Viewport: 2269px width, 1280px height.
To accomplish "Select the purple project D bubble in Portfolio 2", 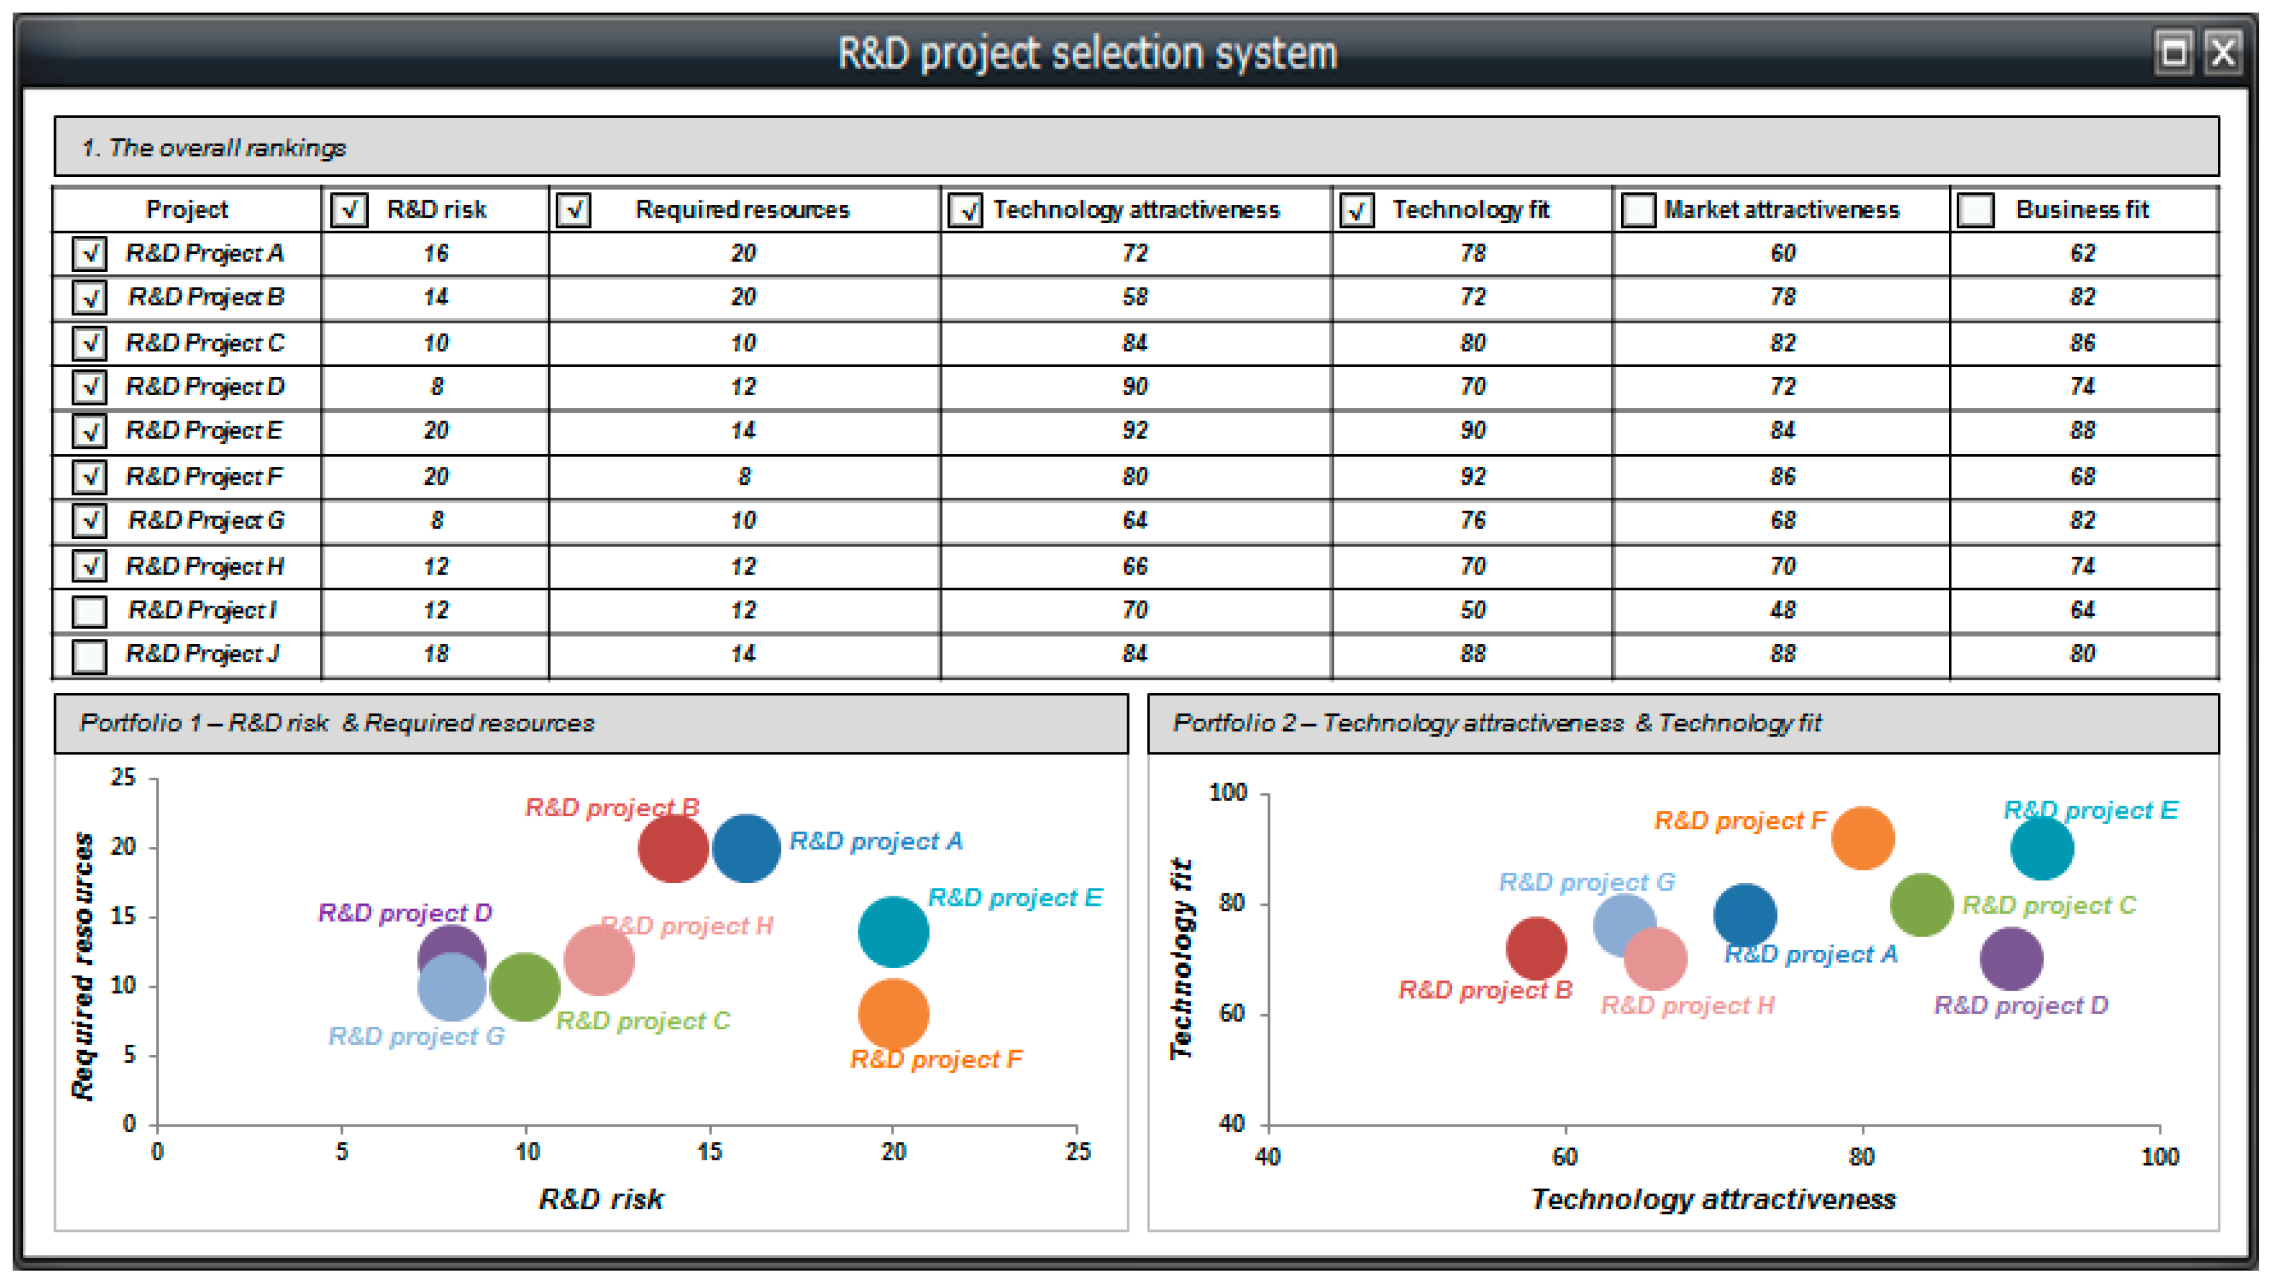I will 2011,958.
